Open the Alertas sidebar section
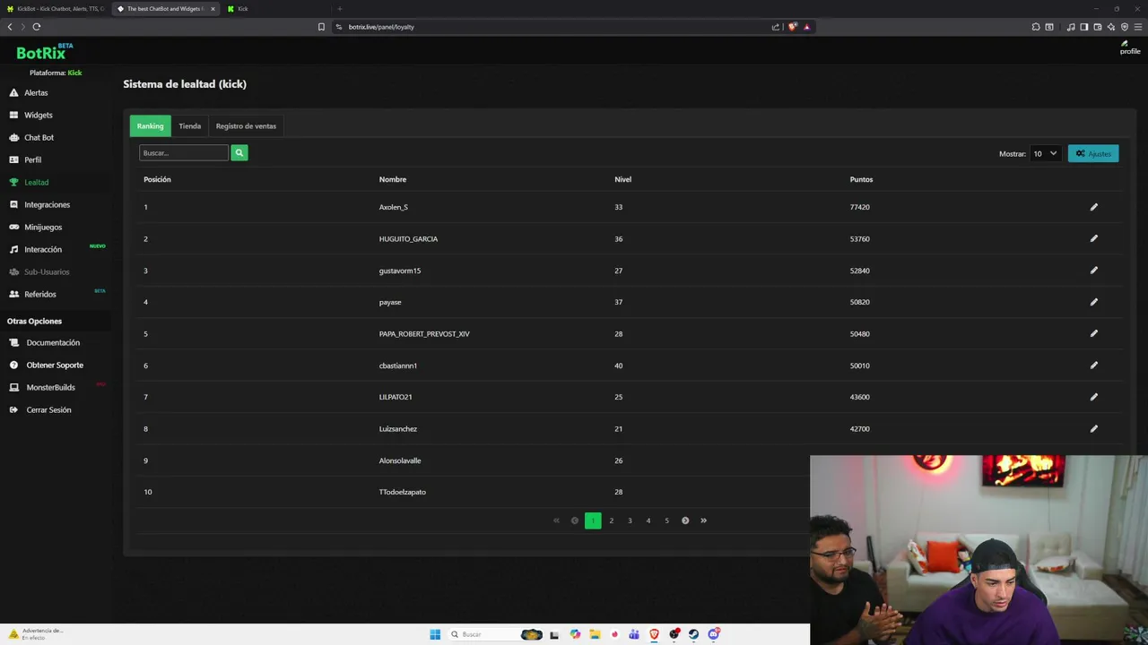 tap(36, 93)
